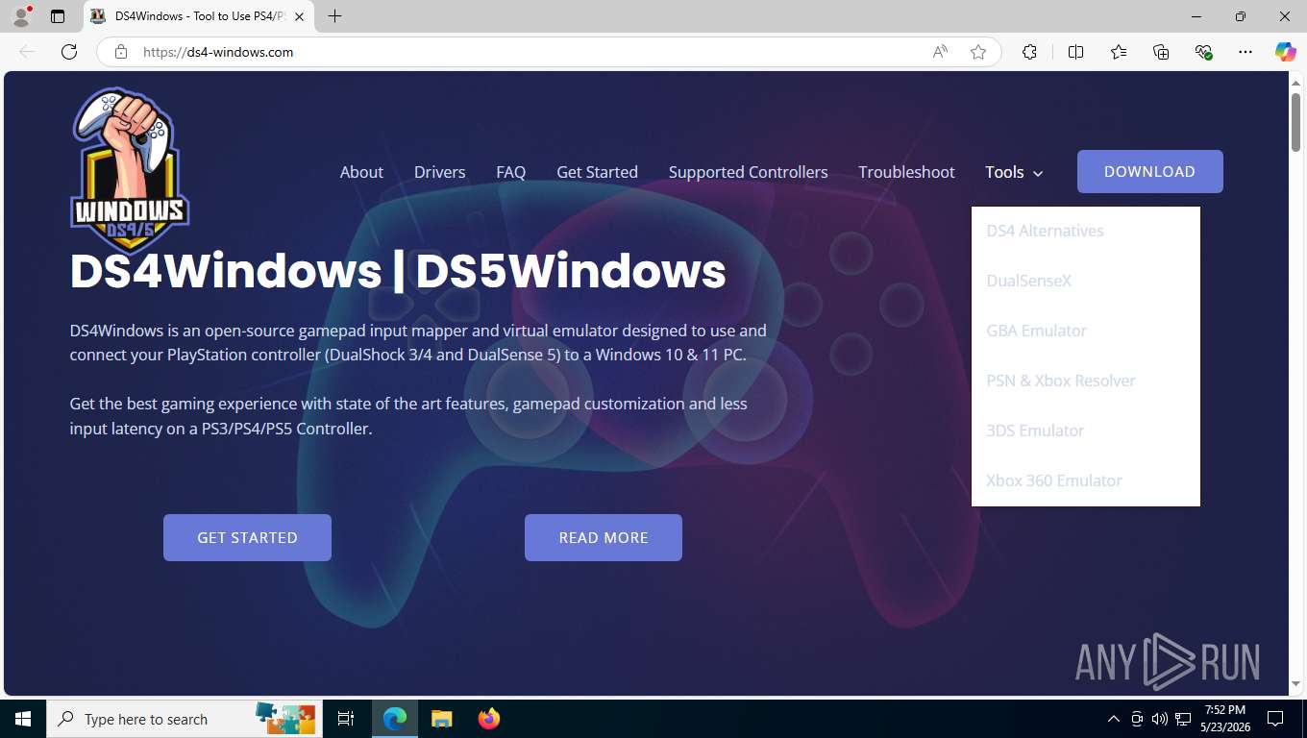Open File Explorer from taskbar

coord(441,719)
